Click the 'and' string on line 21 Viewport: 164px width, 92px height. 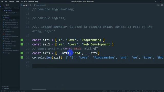[77, 53]
